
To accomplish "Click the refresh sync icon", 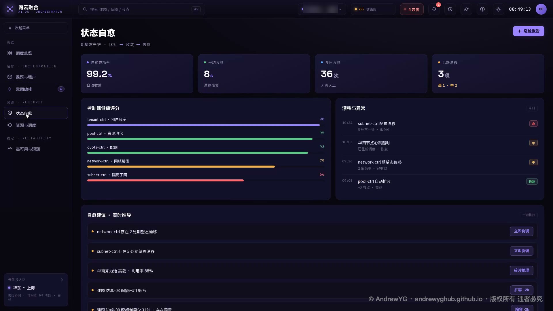I will [x=466, y=9].
